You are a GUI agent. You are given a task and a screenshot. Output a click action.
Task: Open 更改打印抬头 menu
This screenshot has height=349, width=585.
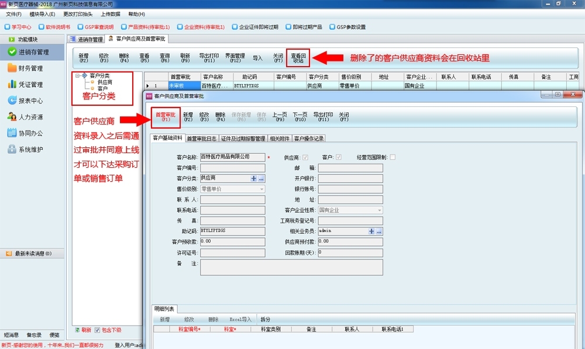[78, 14]
